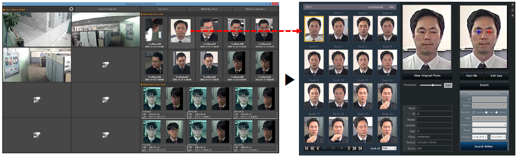Go to previous results page
Screen dimensions: 518x159
(318, 149)
